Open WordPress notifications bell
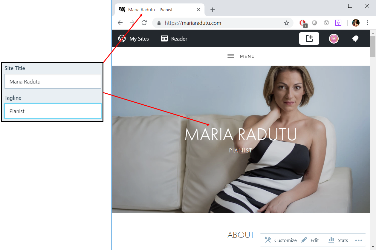This screenshot has height=250, width=376. pos(355,38)
